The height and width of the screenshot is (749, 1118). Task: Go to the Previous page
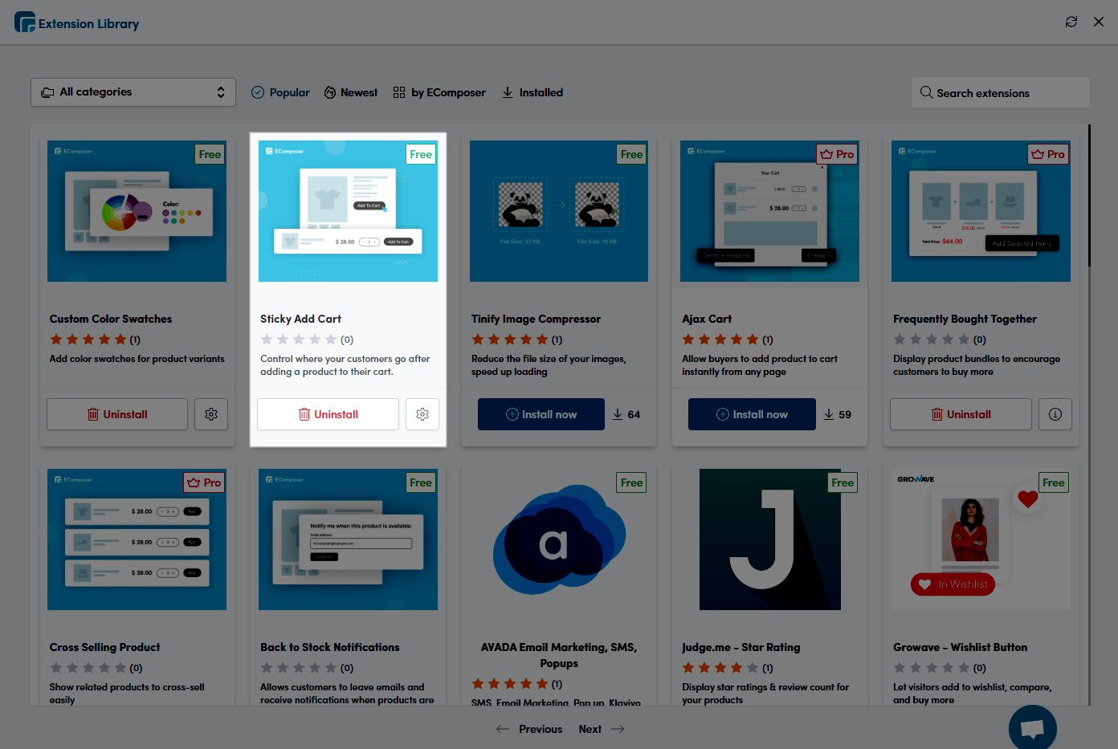click(x=529, y=729)
